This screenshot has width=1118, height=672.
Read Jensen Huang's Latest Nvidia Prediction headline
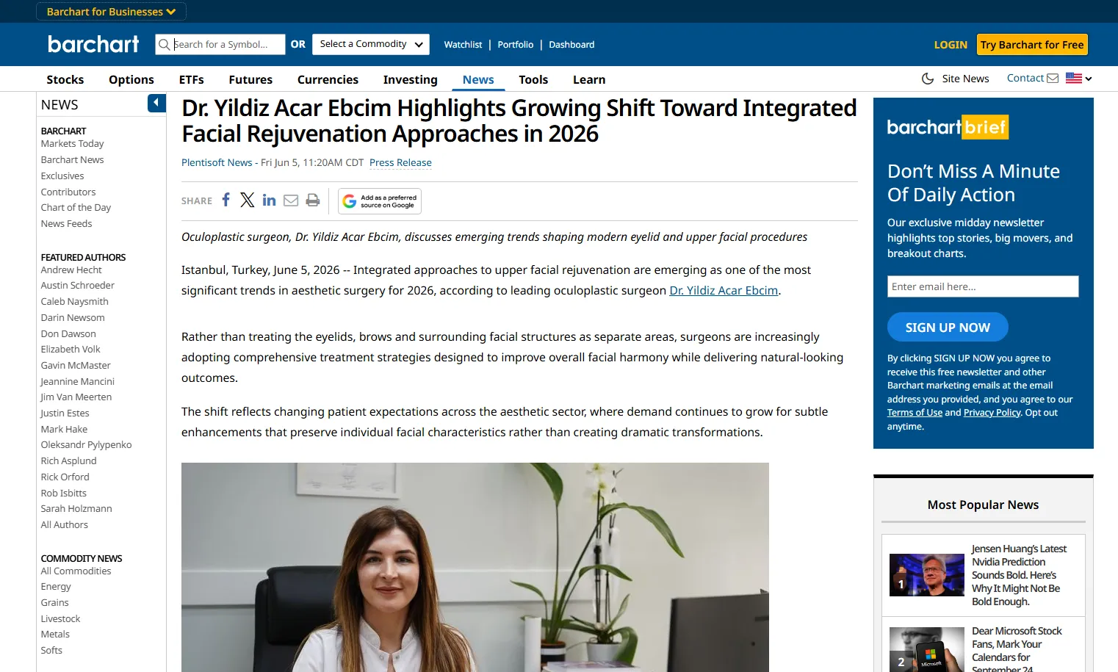1019,575
